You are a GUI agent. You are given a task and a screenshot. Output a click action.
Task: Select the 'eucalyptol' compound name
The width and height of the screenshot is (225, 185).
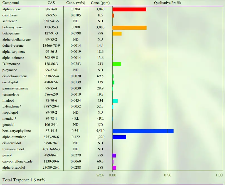[x=10, y=82]
